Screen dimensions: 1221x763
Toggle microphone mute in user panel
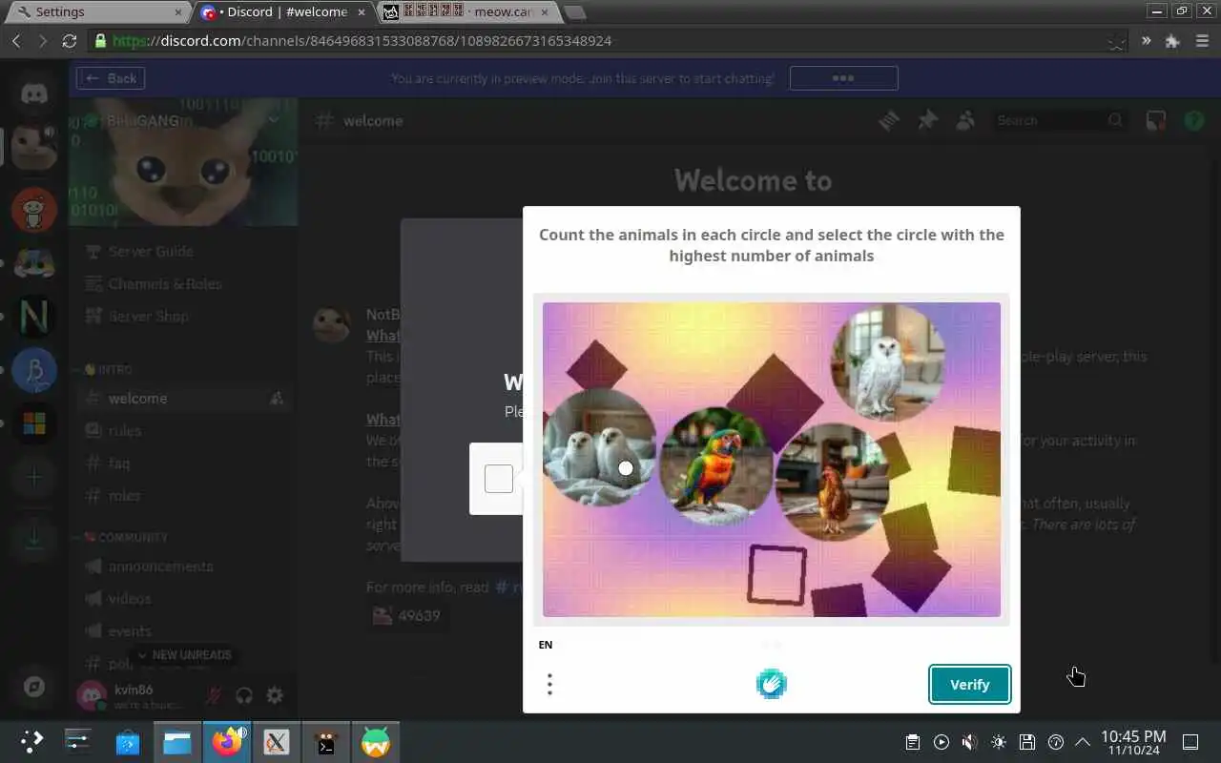click(x=214, y=695)
